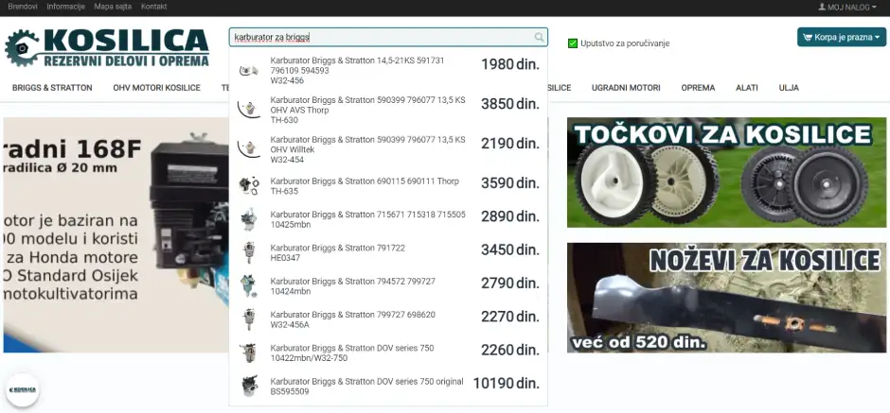Open Brendovi in top bar

tap(23, 7)
